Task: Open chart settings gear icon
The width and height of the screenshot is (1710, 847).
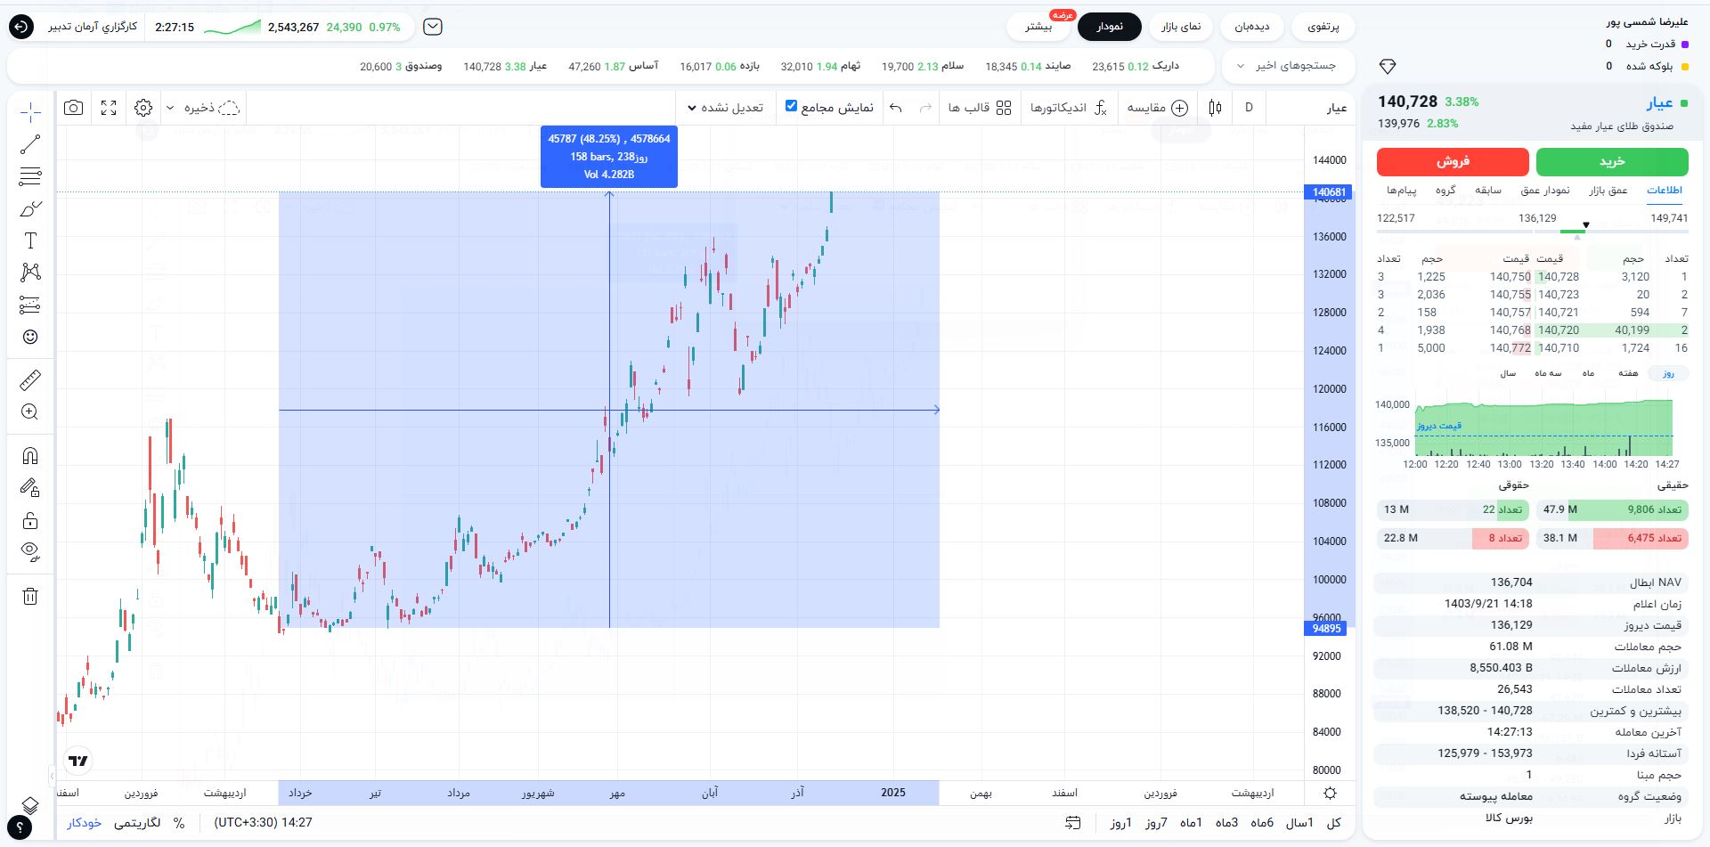Action: tap(143, 108)
